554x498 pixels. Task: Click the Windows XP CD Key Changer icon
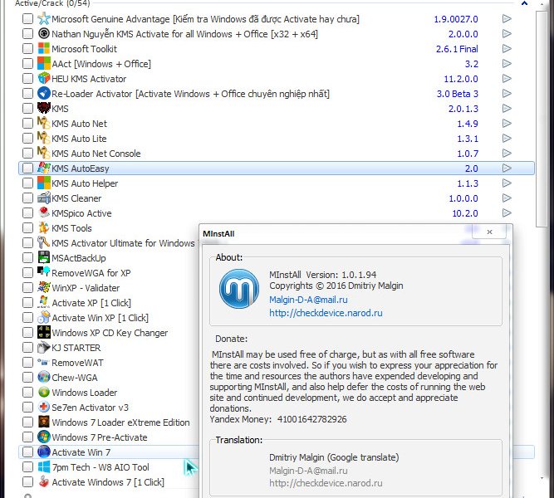coord(44,332)
